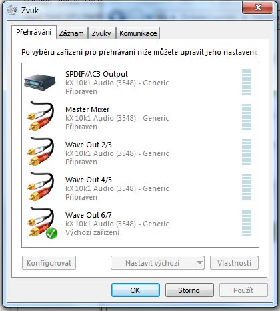Select the SPDIF/AC3 Output receiver icon
Viewport: 280px width, 311px height.
39,82
